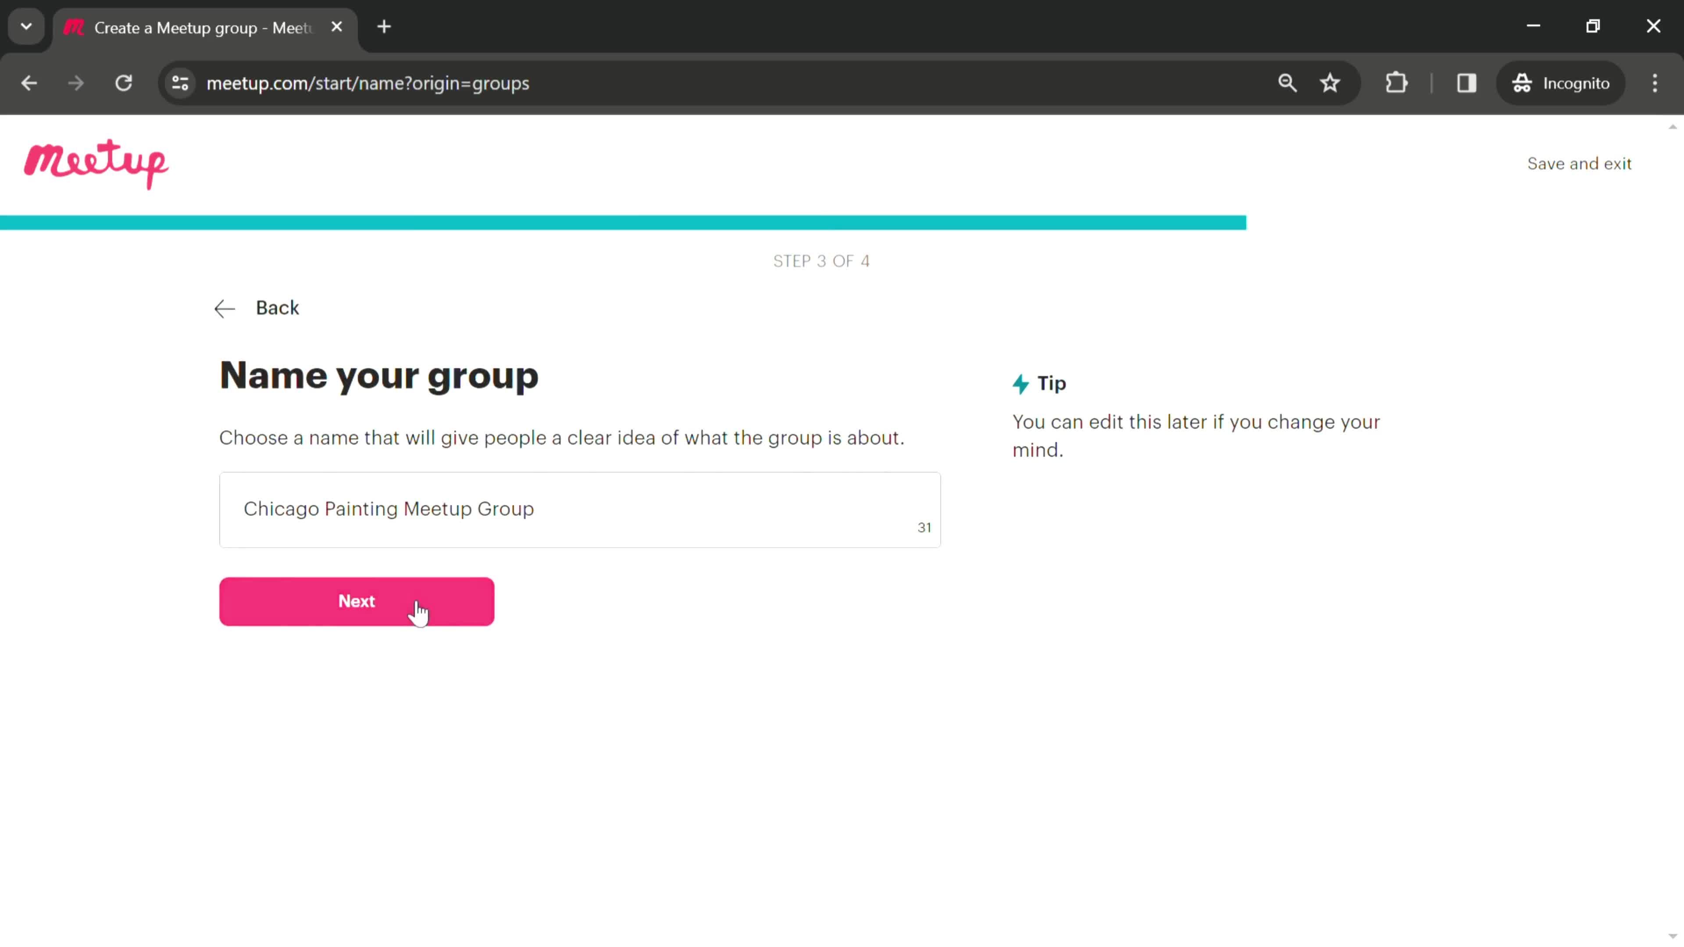Click the open tab list dropdown

tap(25, 25)
